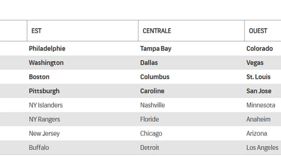The width and height of the screenshot is (281, 156).
Task: Click Nashville in the table
Action: point(153,105)
